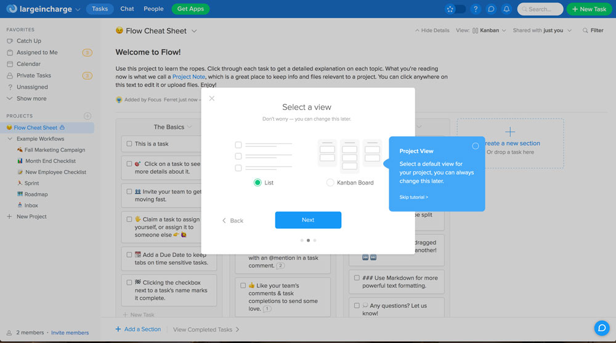Screen dimensions: 616x343
Task: Open Roadmap project
Action: (36, 194)
